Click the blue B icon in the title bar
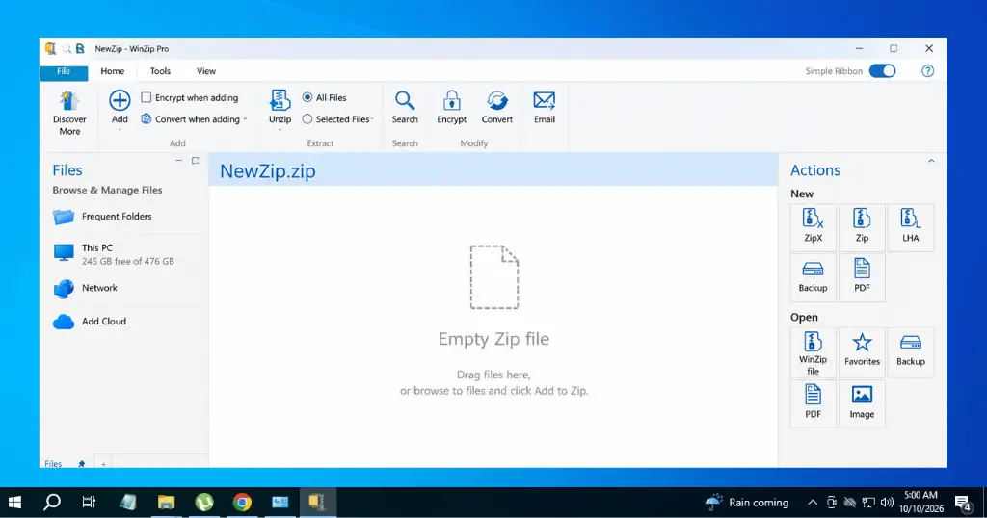 tap(80, 48)
